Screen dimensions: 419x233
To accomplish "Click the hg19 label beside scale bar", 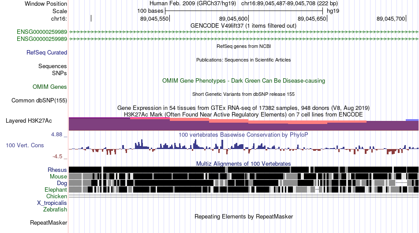I will tap(333, 11).
